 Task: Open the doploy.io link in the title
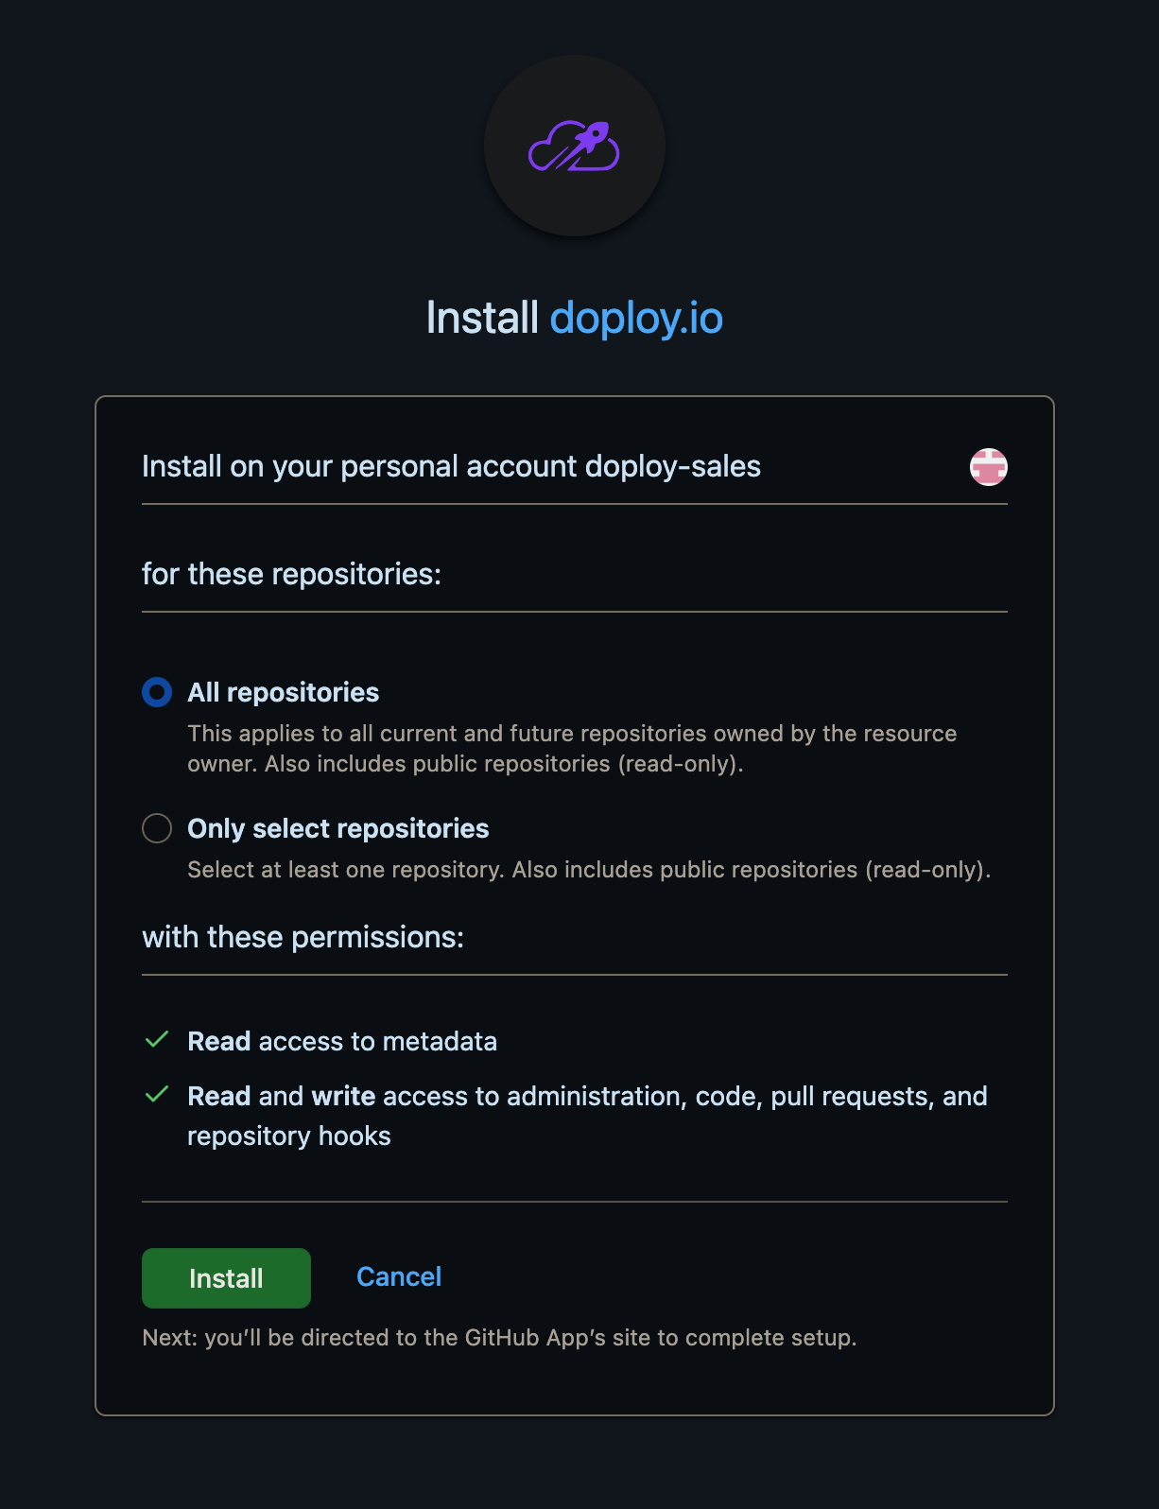tap(638, 319)
